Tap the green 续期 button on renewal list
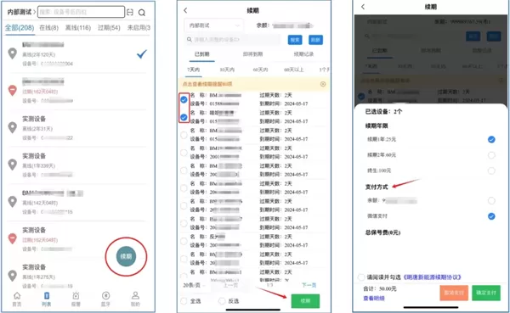This screenshot has height=313, width=510. [x=305, y=300]
